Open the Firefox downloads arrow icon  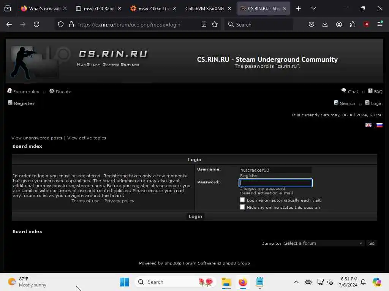325,24
